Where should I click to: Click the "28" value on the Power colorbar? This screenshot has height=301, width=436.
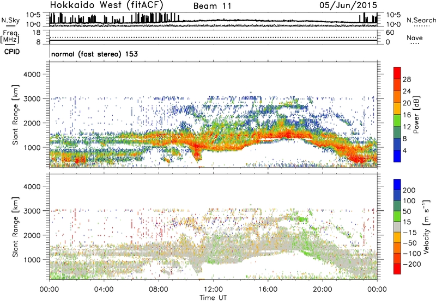407,79
